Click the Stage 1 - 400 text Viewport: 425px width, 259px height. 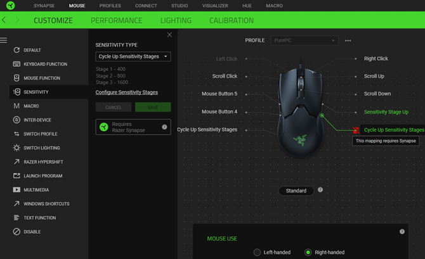tap(110, 69)
